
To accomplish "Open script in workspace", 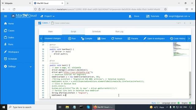I will (154, 38).
